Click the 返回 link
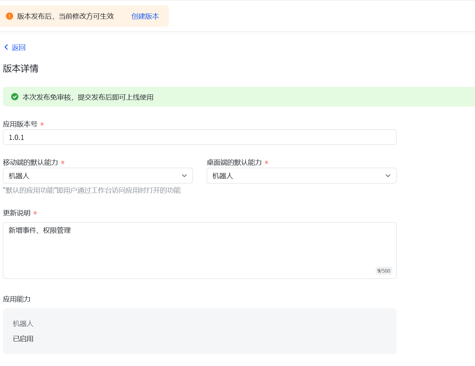The height and width of the screenshot is (366, 475). coord(18,47)
